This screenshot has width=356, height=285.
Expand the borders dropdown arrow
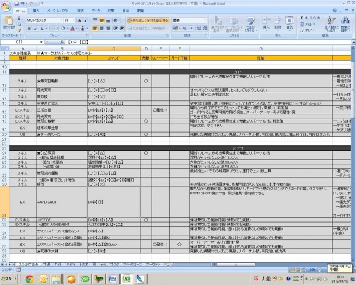coord(57,29)
